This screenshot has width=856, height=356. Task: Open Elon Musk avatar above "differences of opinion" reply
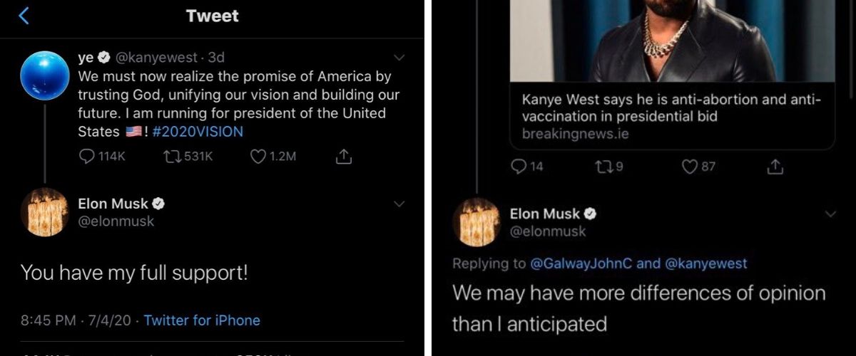(477, 222)
